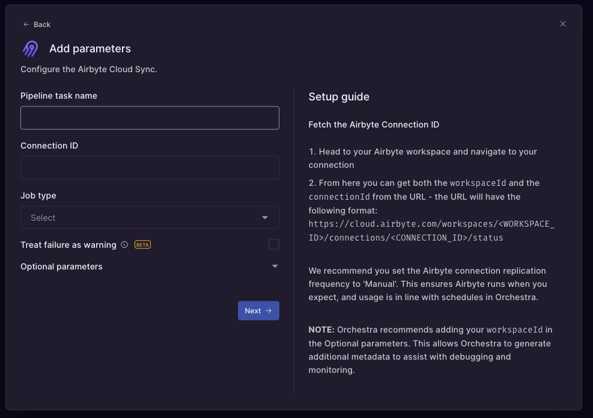Expand the Optional parameters chevron
Viewport: 593px width, 418px height.
pos(275,266)
